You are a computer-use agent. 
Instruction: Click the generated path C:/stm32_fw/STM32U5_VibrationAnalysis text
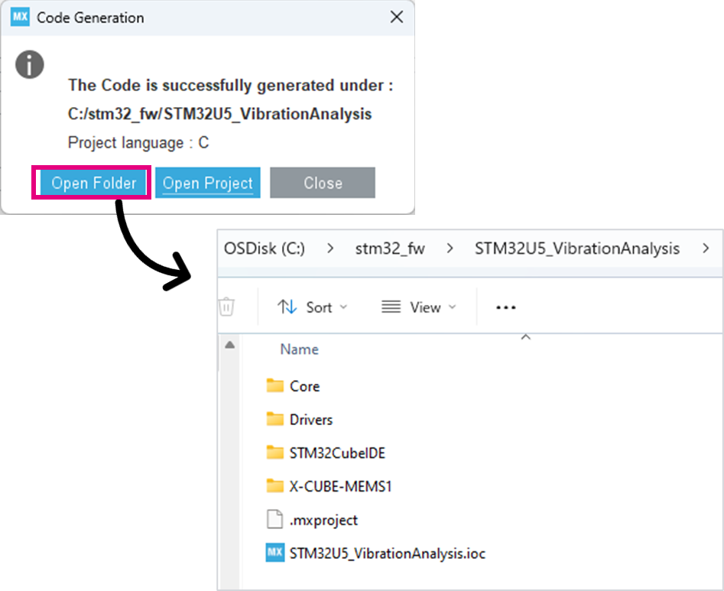coord(219,114)
